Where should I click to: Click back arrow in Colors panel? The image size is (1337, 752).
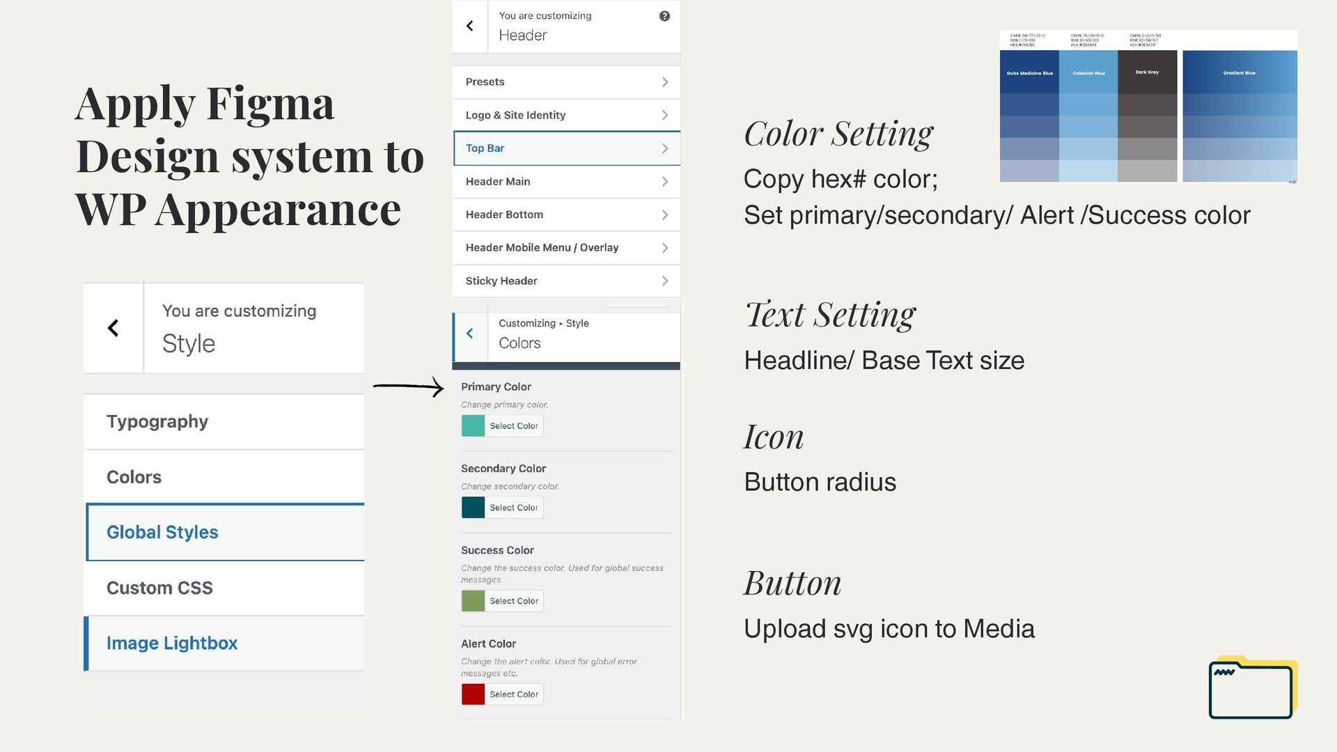point(470,334)
